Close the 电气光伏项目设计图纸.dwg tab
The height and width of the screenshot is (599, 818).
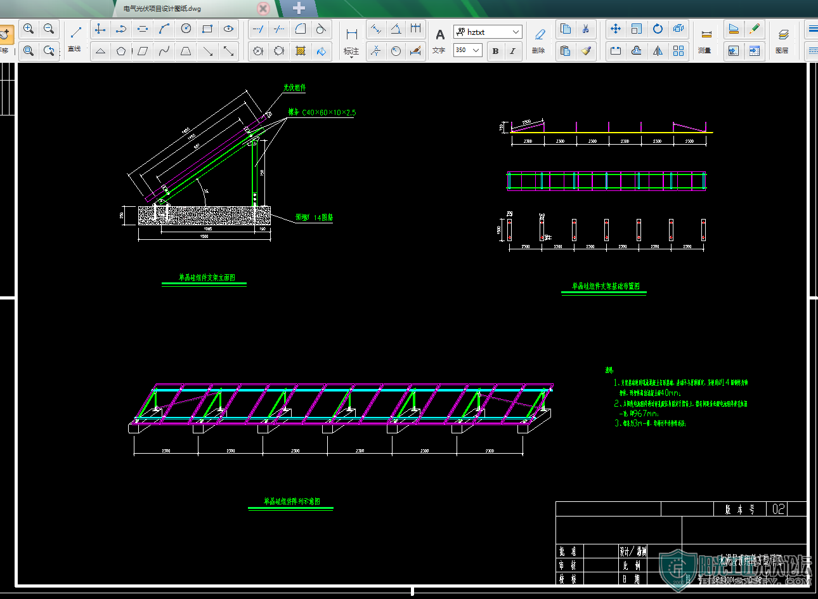click(263, 8)
